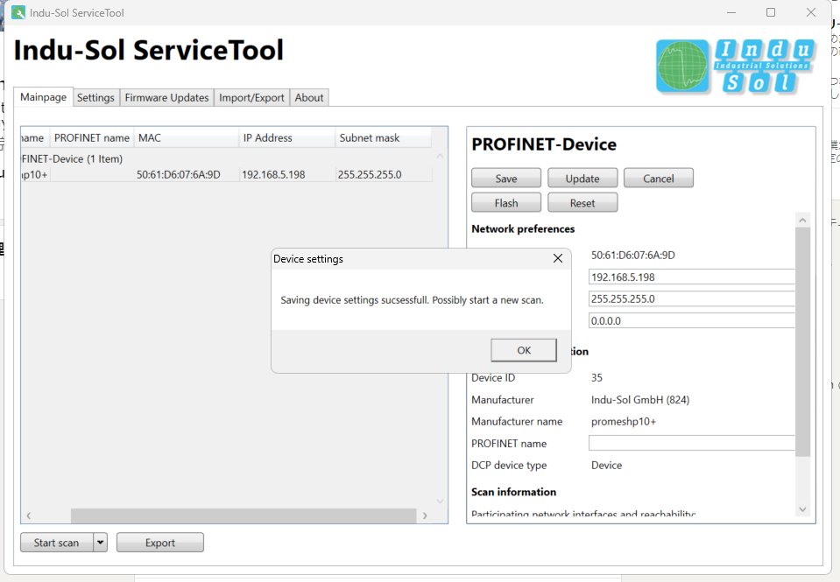
Task: Start a new scan
Action: (56, 543)
